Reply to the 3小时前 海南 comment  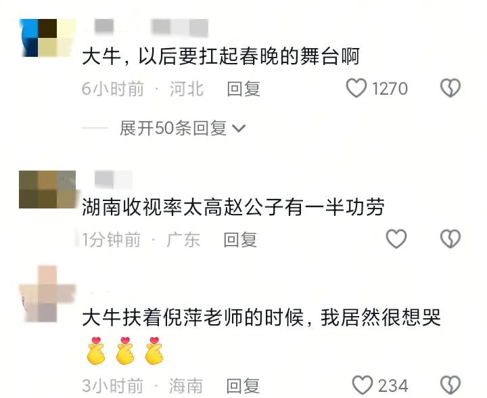click(243, 386)
